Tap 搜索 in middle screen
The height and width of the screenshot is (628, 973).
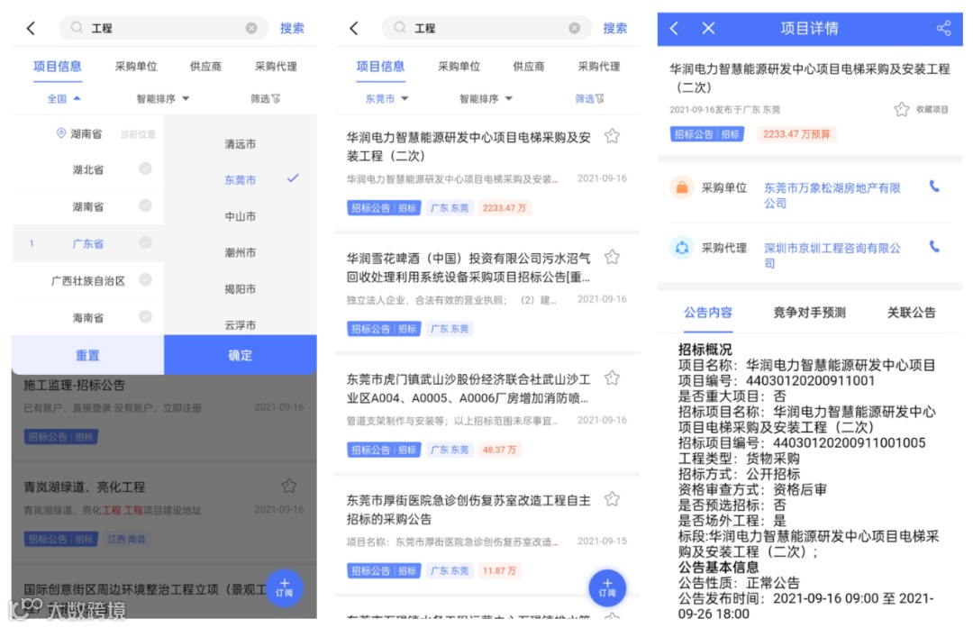point(615,28)
